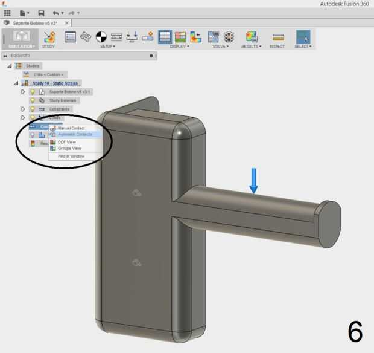This screenshot has width=374, height=353.
Task: Redo the last undone action
Action: 72,13
